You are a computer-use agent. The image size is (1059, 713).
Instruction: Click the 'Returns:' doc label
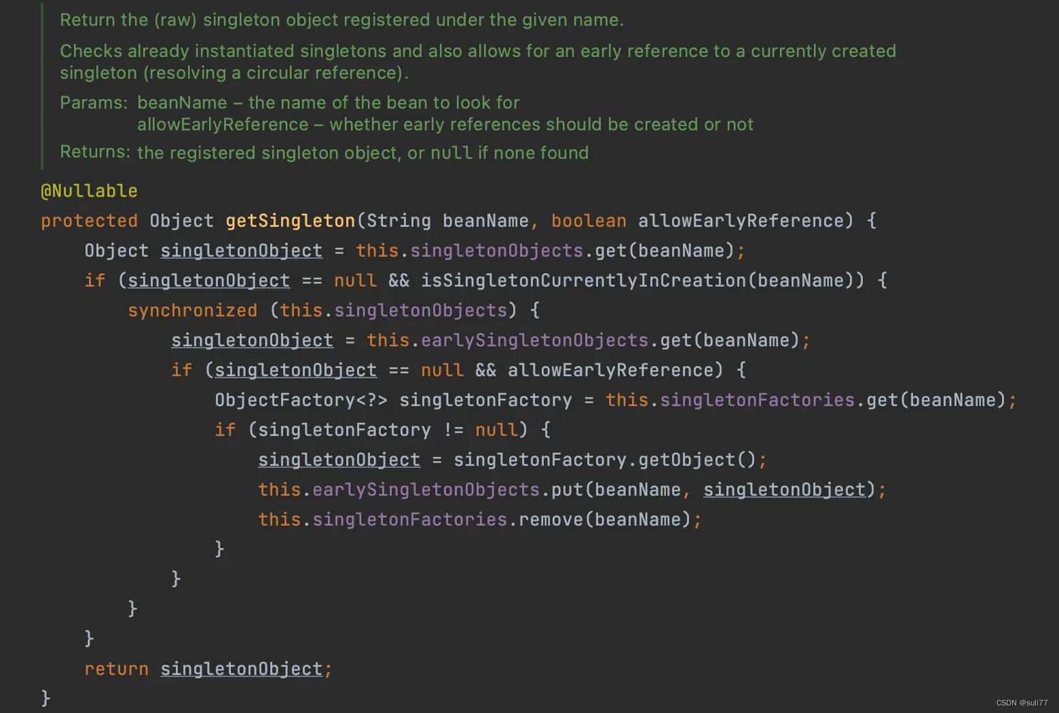(95, 151)
